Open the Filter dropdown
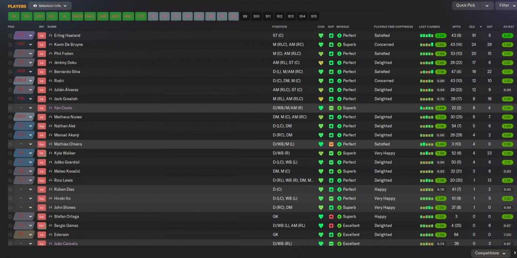Viewport: 517px width, 258px height. (506, 6)
